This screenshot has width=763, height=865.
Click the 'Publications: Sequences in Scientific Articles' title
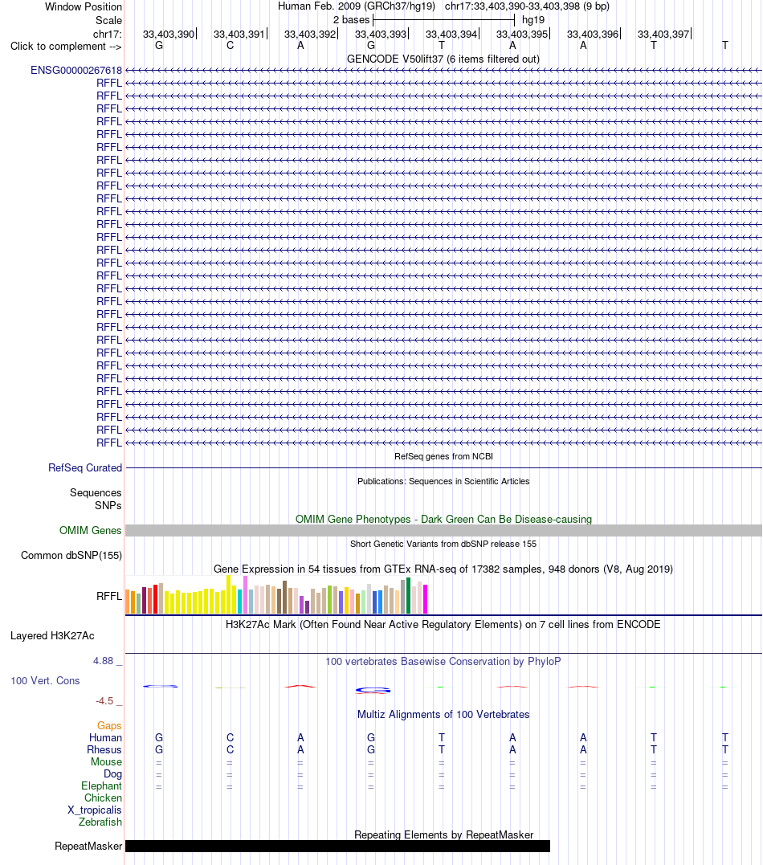coord(443,481)
